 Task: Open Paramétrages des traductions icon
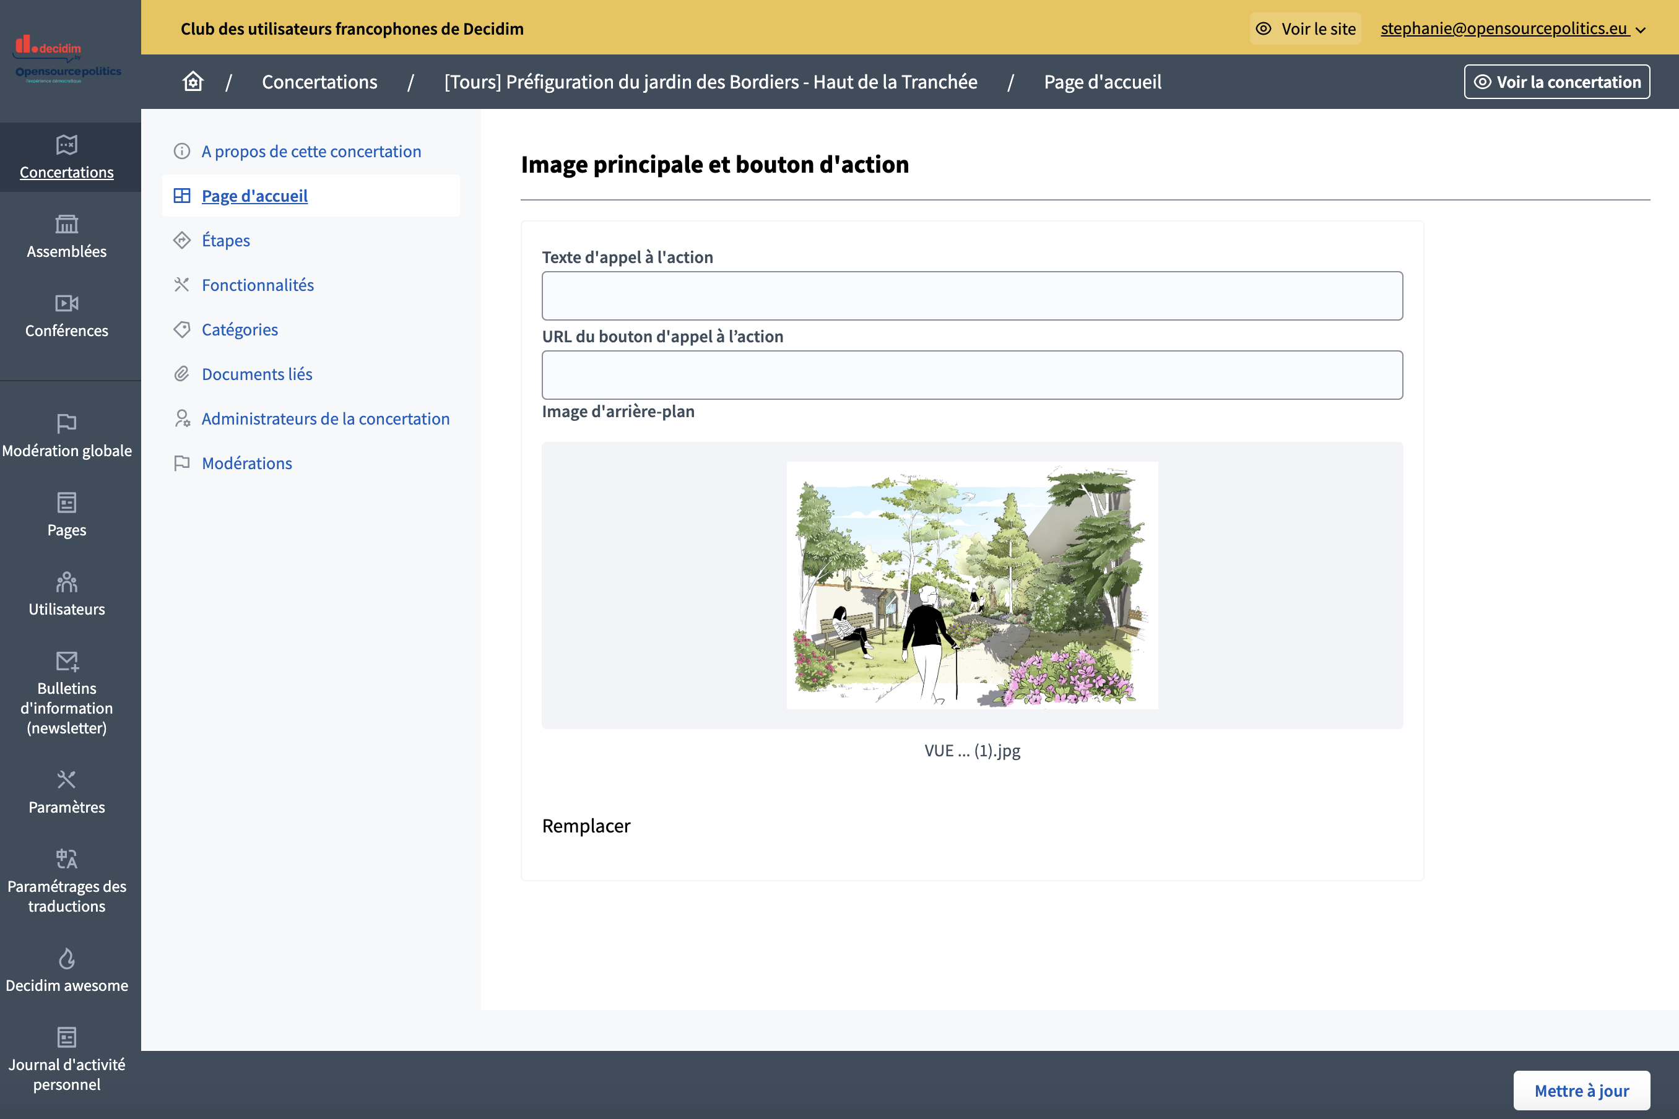click(x=66, y=858)
